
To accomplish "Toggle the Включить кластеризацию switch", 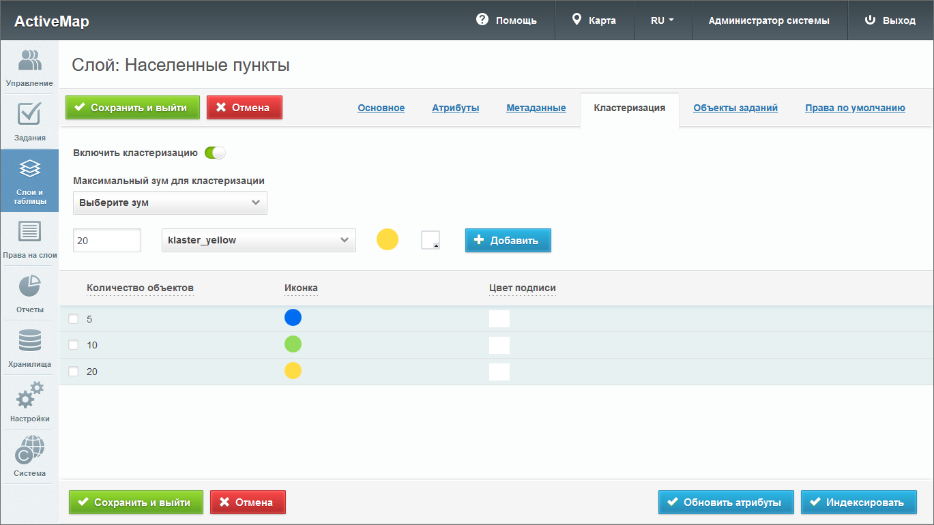I will pos(215,153).
